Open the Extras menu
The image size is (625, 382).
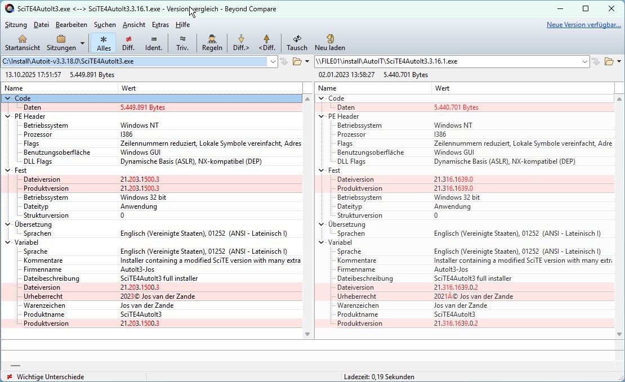160,25
